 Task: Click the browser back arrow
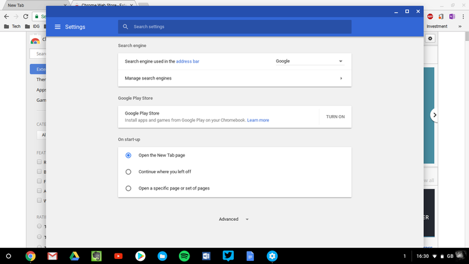(7, 16)
